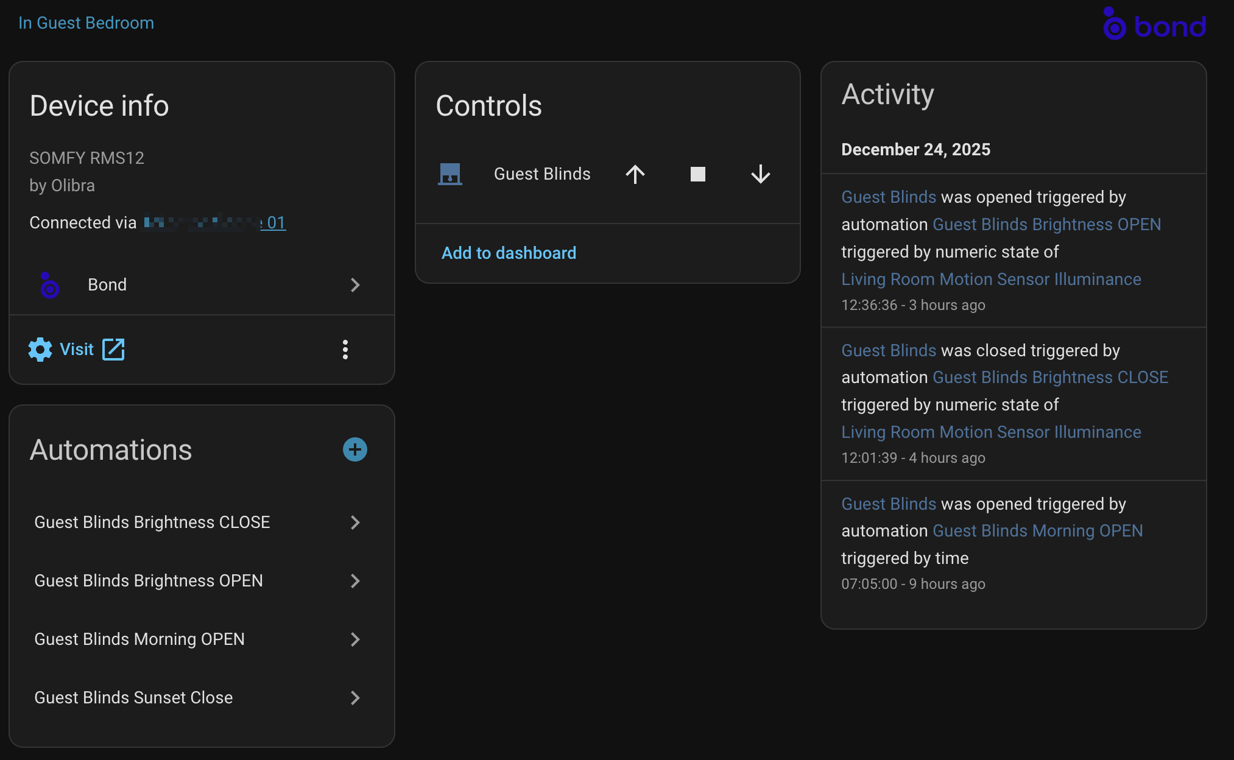The width and height of the screenshot is (1234, 760).
Task: Open the Bond integration row
Action: (x=201, y=285)
